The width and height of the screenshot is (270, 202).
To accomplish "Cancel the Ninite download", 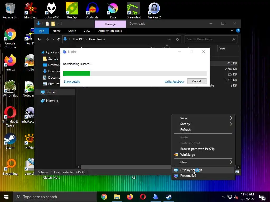I will click(x=197, y=81).
